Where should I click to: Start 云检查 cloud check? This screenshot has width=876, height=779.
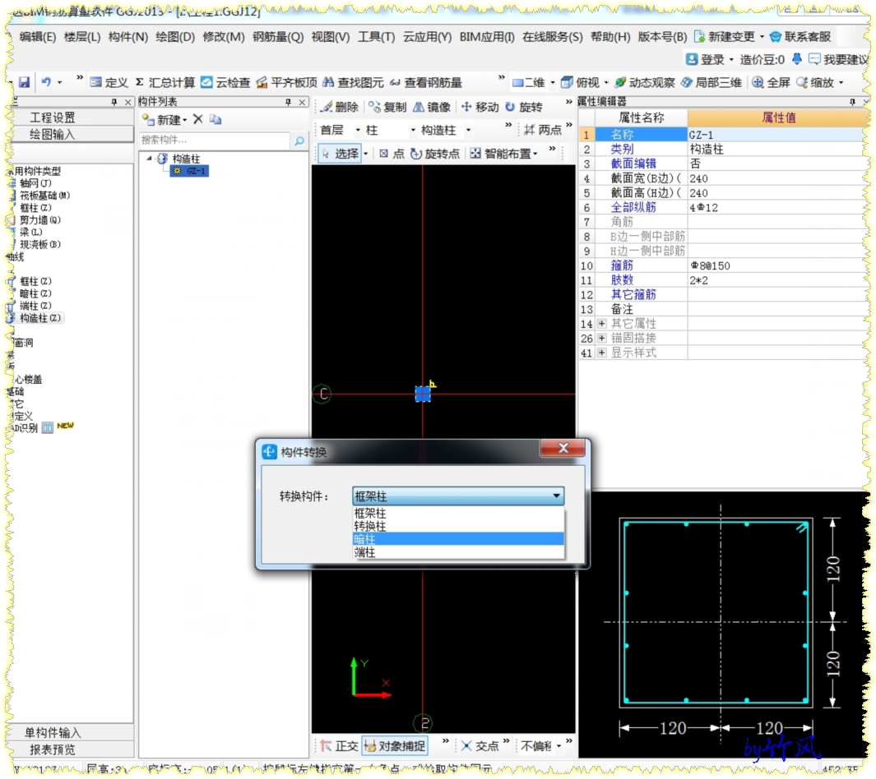tap(225, 82)
